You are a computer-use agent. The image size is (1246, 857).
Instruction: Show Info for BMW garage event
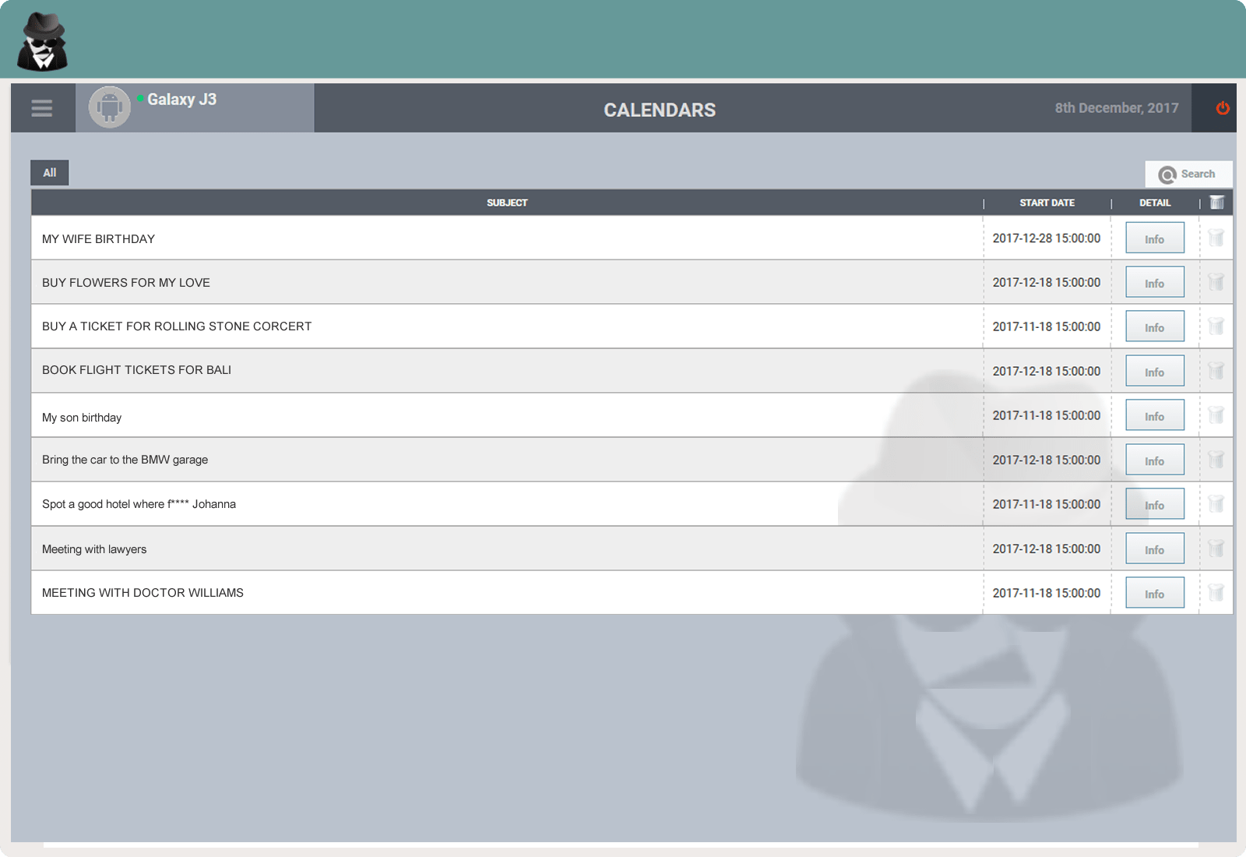[x=1154, y=460]
